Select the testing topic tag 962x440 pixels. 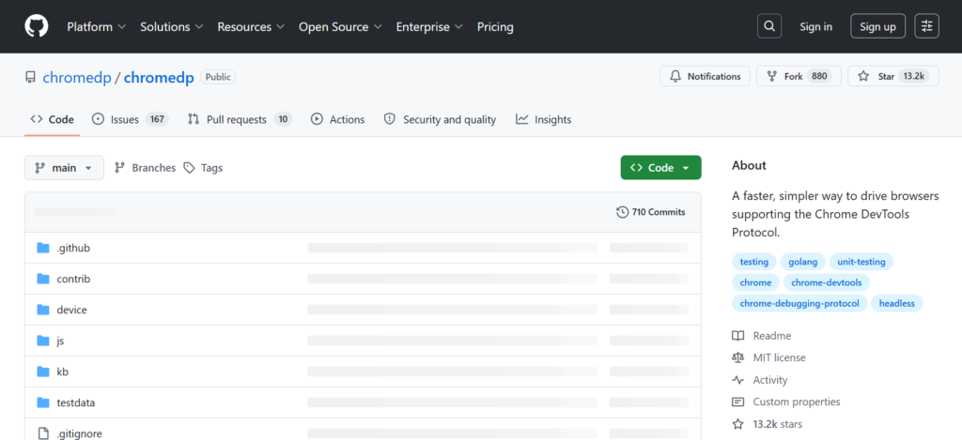click(x=754, y=262)
